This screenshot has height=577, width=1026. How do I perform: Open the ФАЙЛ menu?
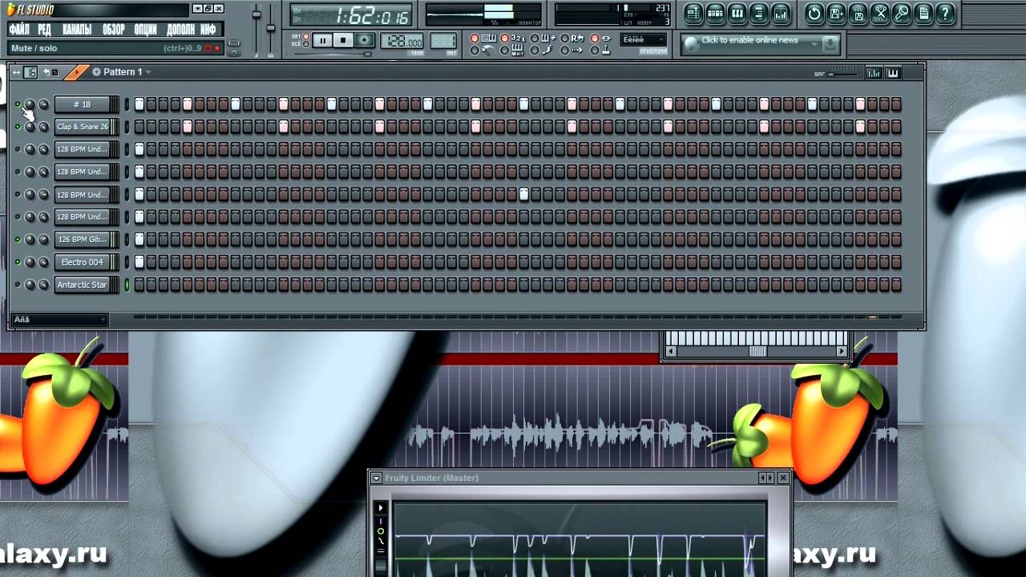pyautogui.click(x=19, y=30)
